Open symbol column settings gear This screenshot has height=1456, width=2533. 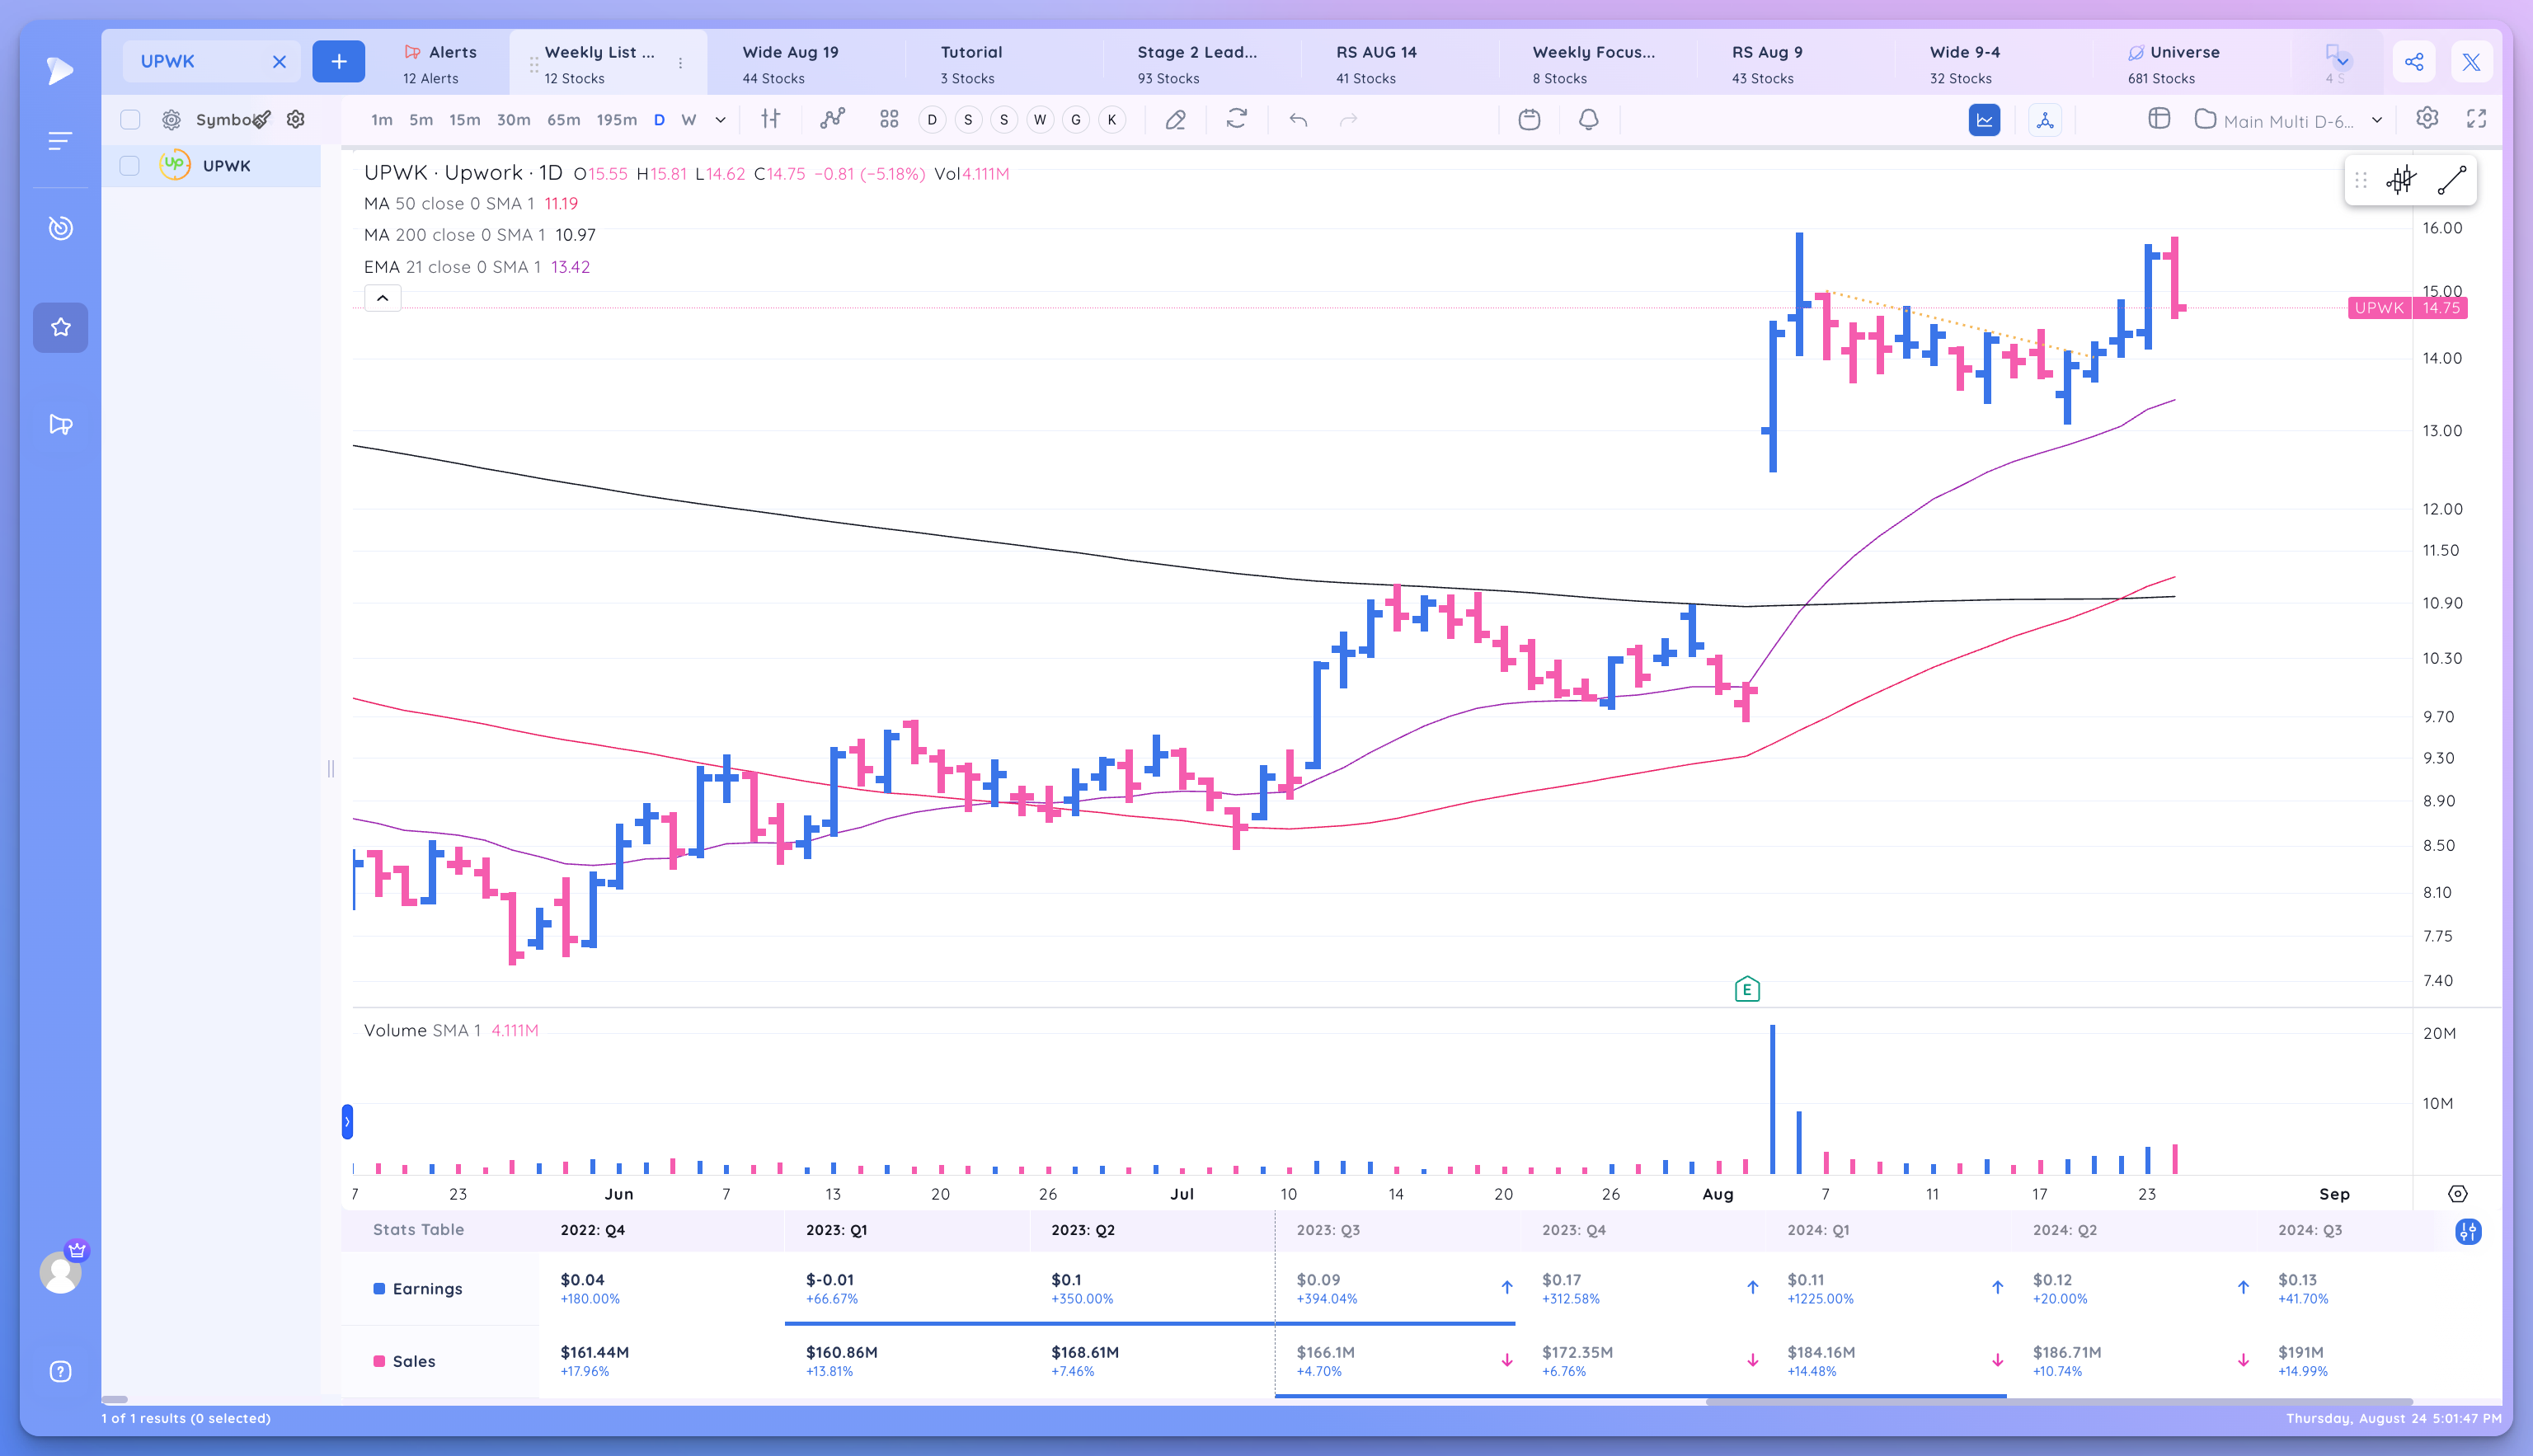[295, 119]
